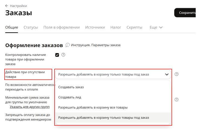Click help icon next to minimum order sum
This screenshot has height=130, width=200.
[x=176, y=100]
